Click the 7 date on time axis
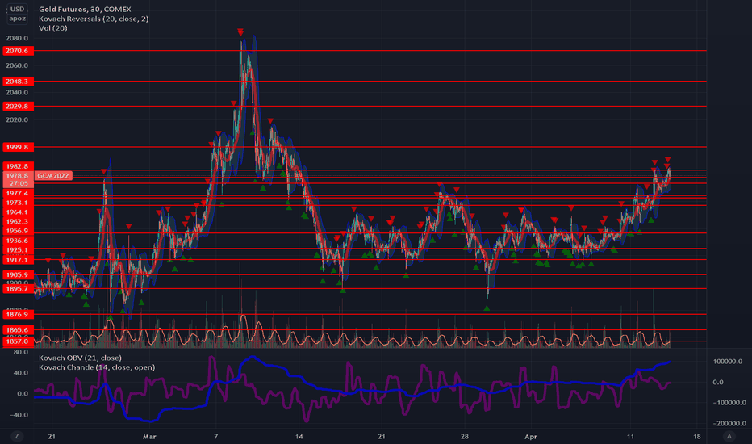Viewport: 752px width, 444px height. 215,436
